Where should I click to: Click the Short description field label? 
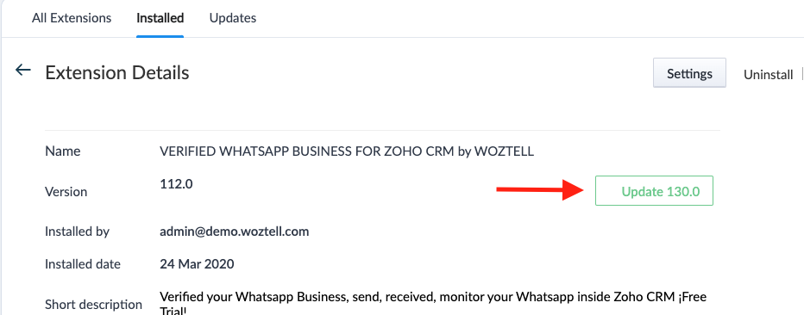[x=93, y=305]
